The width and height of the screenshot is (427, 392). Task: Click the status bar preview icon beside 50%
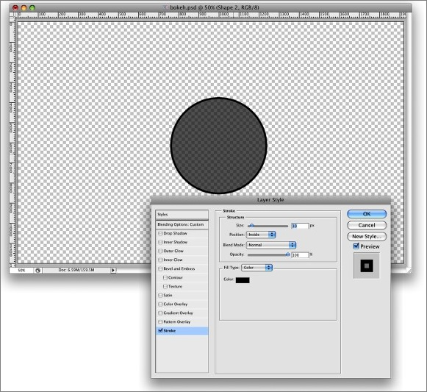pos(38,270)
